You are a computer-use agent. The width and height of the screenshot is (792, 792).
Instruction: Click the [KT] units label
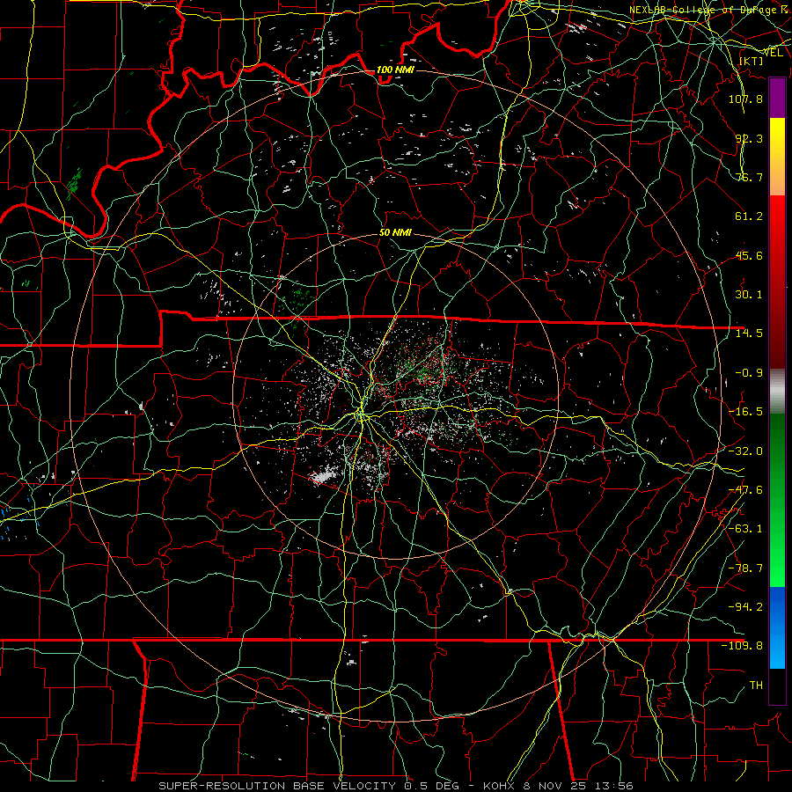751,61
